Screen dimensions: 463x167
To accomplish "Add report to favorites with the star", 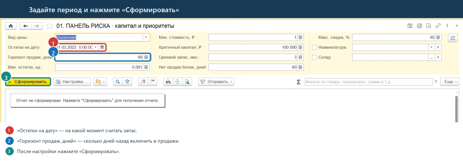I will click(x=50, y=26).
